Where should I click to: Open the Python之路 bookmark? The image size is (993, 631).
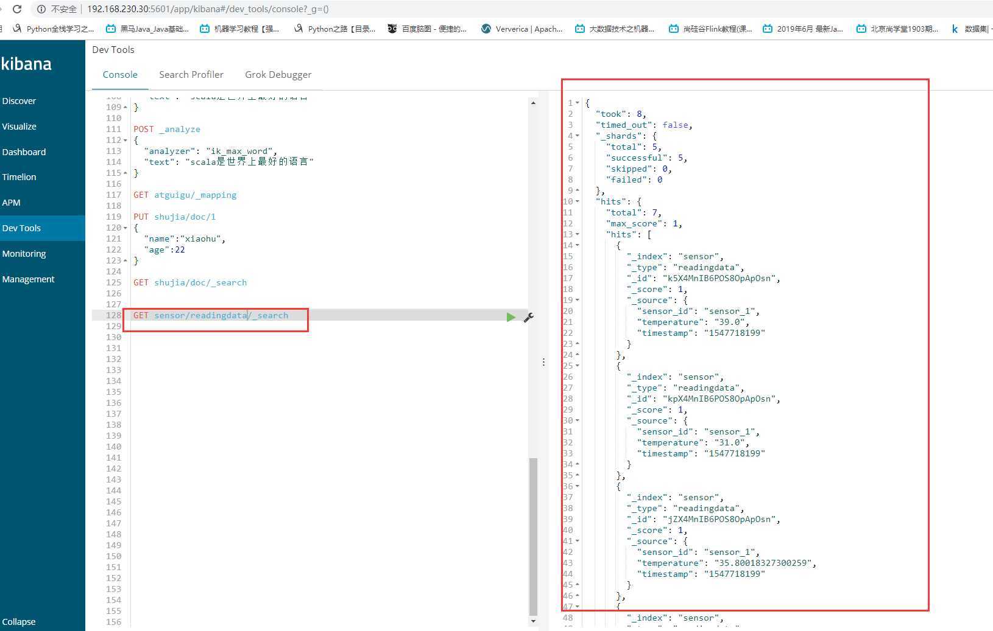coord(334,29)
